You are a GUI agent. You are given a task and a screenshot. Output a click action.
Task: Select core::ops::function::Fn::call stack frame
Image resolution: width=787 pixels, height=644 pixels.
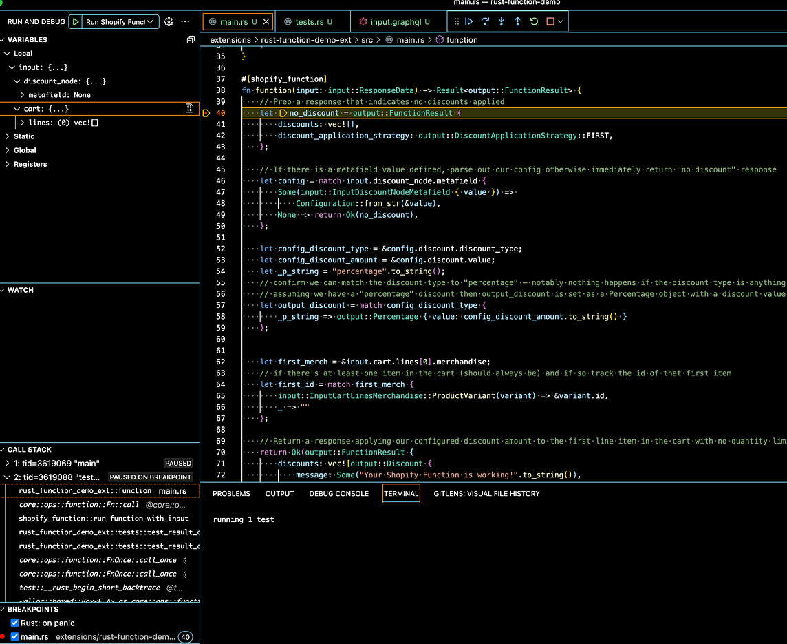pyautogui.click(x=79, y=505)
